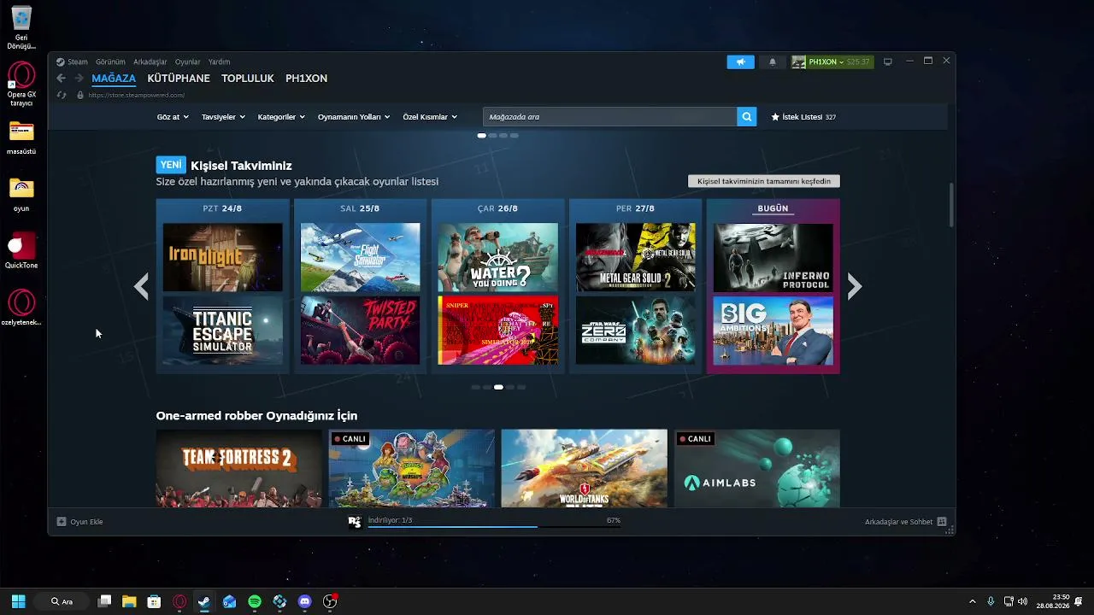Open the Oyunlar menu
The width and height of the screenshot is (1094, 615).
(x=188, y=61)
